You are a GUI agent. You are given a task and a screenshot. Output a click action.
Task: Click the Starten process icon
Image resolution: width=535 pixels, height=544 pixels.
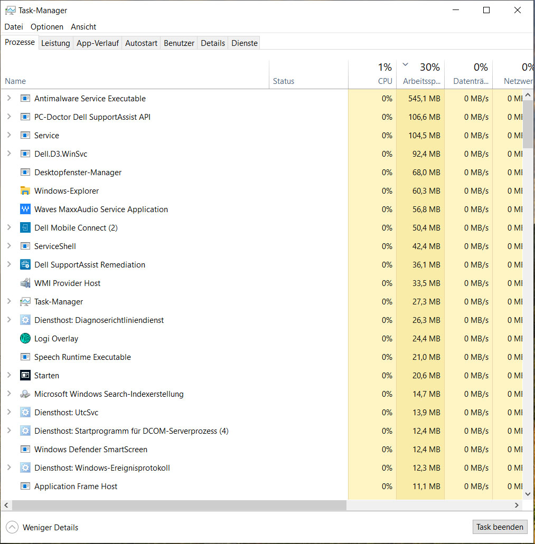tap(25, 375)
